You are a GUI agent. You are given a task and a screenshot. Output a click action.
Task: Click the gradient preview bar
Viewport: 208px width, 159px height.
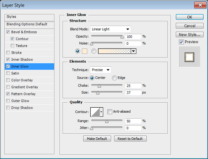pos(114,51)
